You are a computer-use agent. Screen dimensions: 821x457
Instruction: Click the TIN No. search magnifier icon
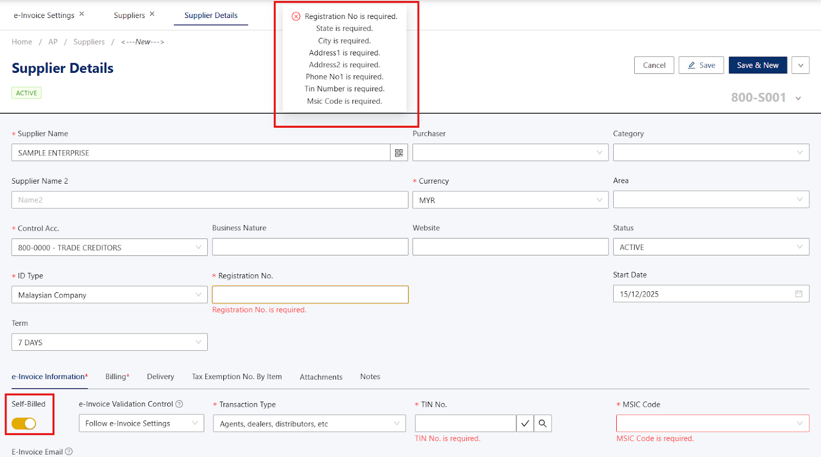point(542,424)
